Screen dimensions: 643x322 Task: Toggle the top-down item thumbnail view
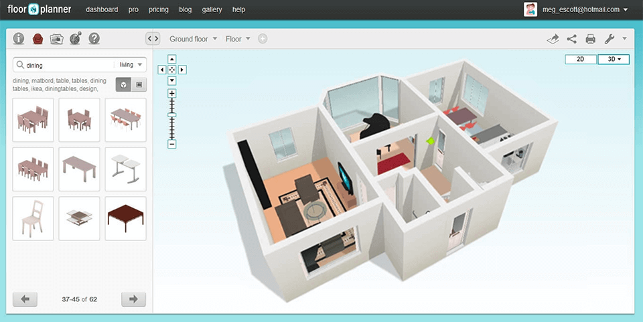click(x=139, y=84)
